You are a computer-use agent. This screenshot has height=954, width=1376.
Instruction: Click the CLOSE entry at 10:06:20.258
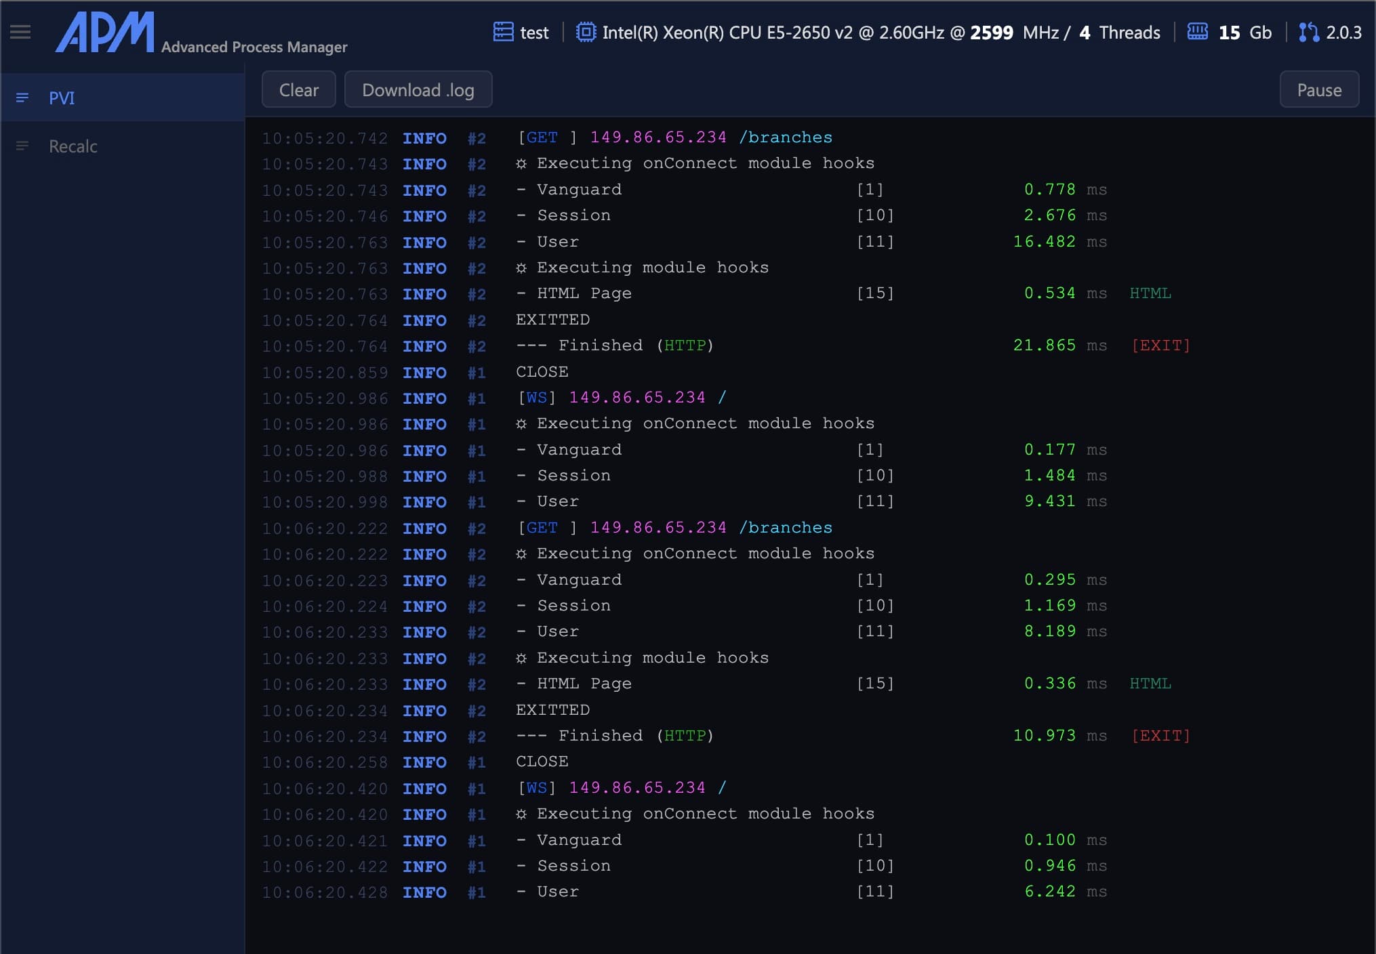click(x=542, y=762)
